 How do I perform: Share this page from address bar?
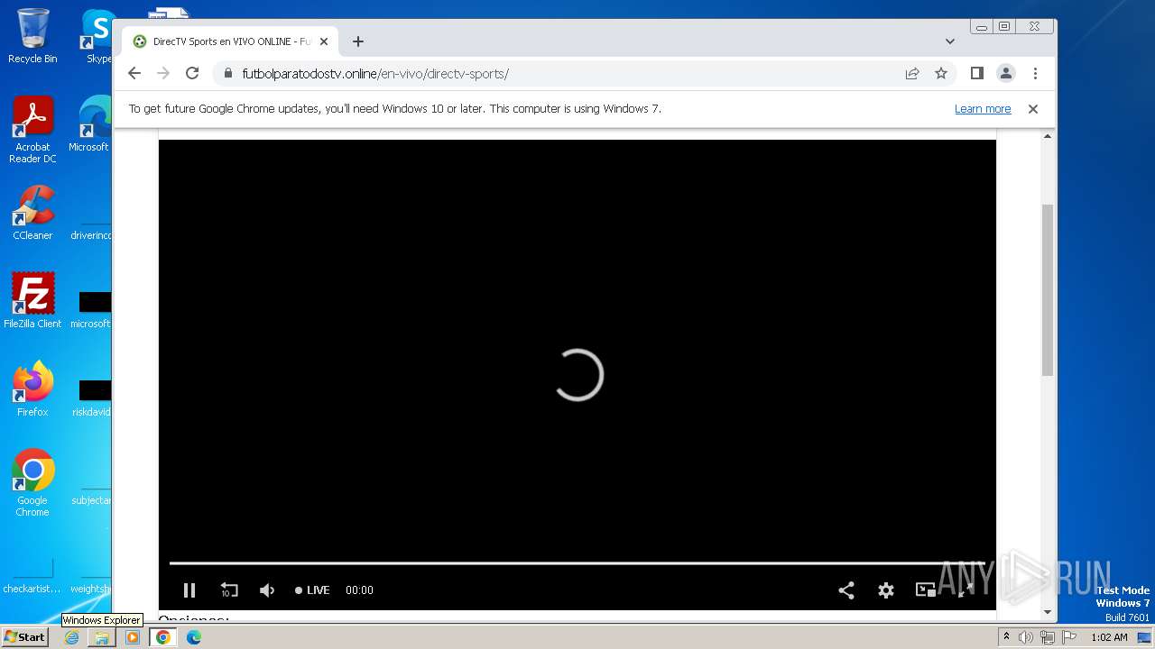click(x=912, y=73)
